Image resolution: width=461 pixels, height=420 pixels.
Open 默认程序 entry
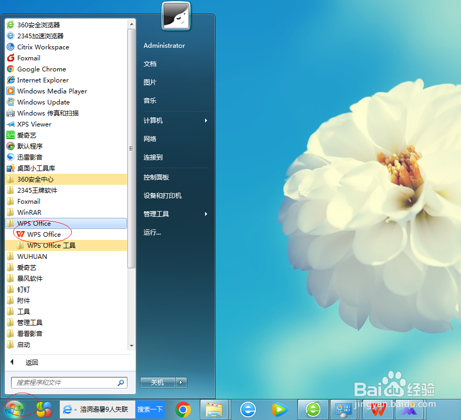(66, 146)
